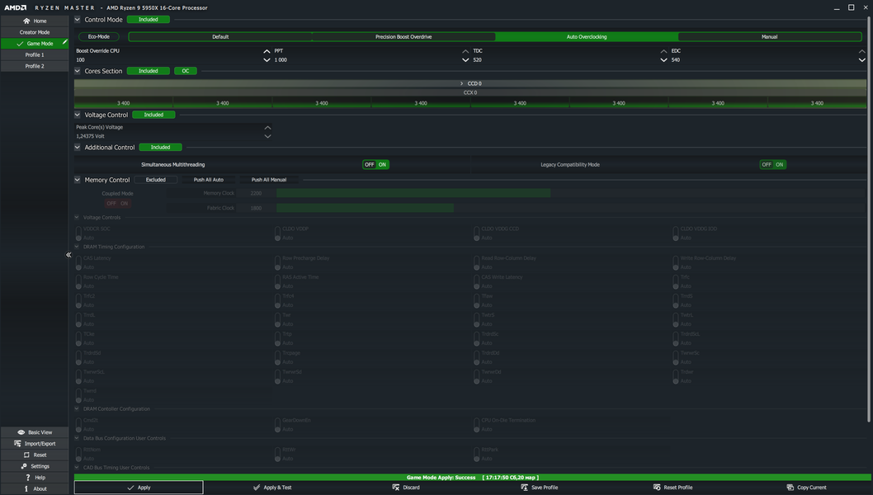
Task: Switch to Game Mode profile
Action: (x=35, y=44)
